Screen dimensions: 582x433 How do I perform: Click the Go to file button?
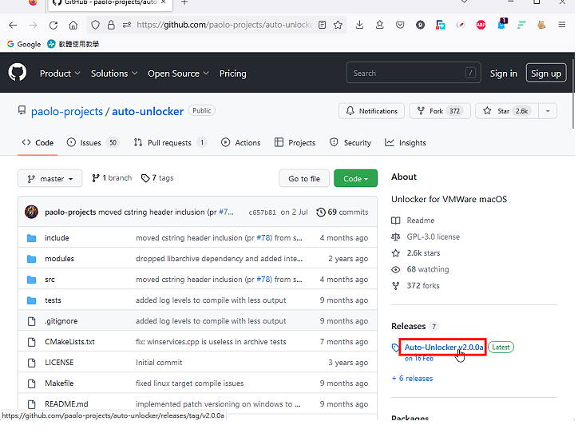tap(304, 179)
